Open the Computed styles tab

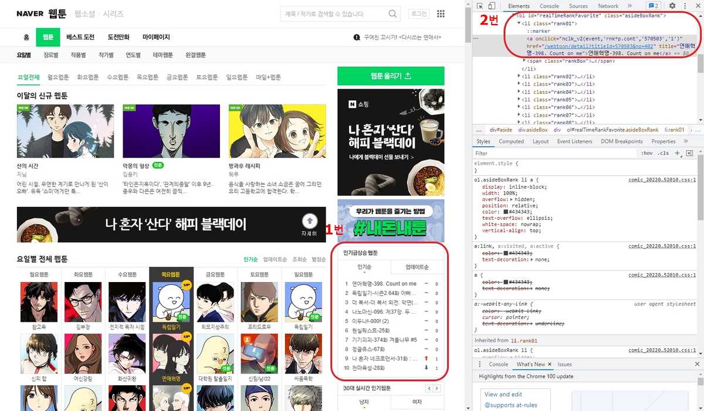(x=511, y=141)
